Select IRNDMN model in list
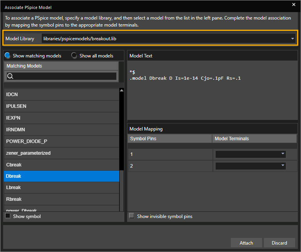 tap(62, 130)
